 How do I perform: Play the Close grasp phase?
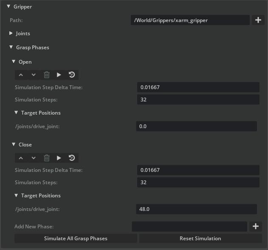click(59, 158)
